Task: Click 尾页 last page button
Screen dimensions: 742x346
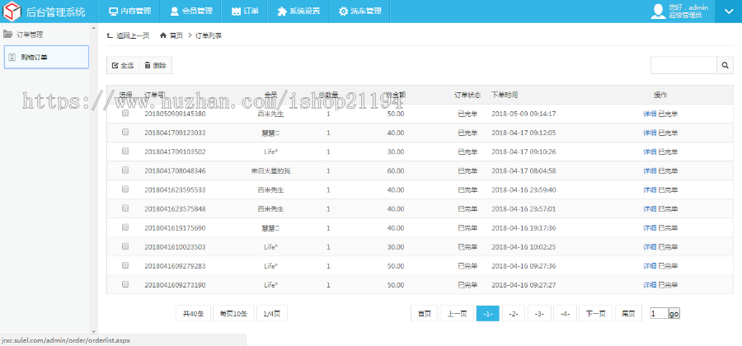Action: pyautogui.click(x=628, y=313)
